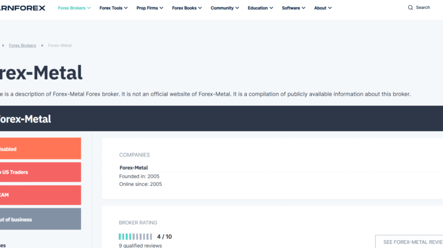Open the Software menu
This screenshot has width=443, height=248.
coord(294,8)
